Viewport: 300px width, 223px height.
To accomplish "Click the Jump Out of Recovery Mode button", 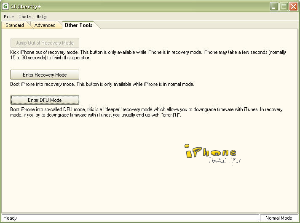I will point(45,43).
